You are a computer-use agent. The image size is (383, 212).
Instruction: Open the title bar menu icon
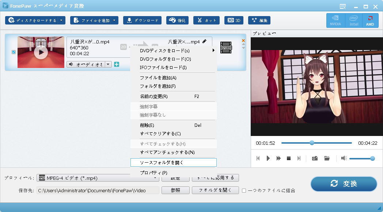[x=343, y=7]
